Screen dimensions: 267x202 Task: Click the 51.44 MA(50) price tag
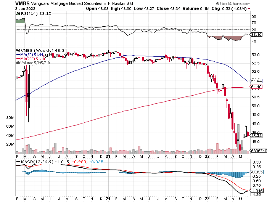(x=256, y=81)
